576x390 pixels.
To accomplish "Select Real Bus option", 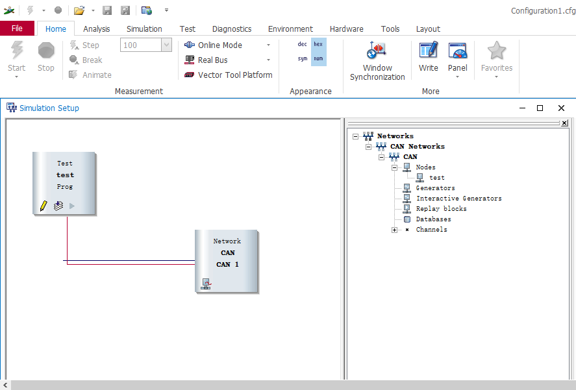I will tap(206, 60).
